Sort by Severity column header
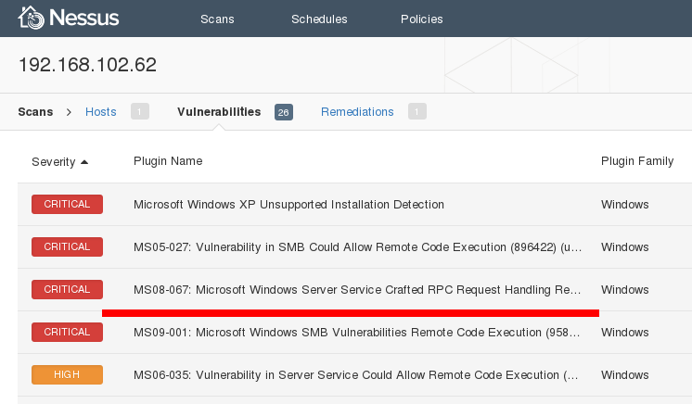The image size is (692, 404). pos(54,162)
